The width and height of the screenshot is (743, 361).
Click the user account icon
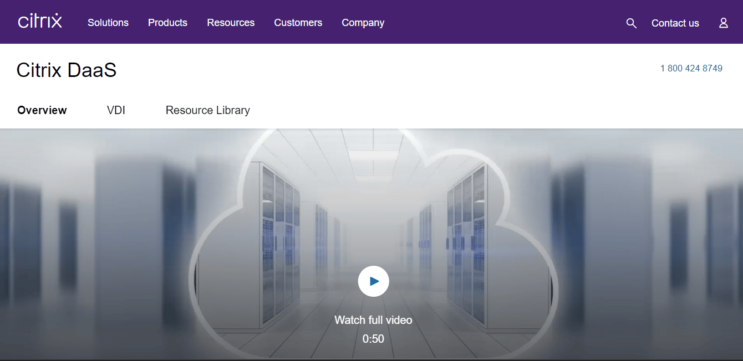pos(723,23)
